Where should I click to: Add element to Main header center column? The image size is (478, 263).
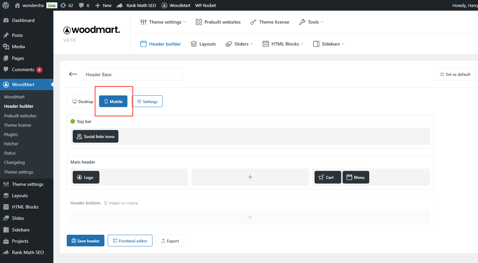250,177
